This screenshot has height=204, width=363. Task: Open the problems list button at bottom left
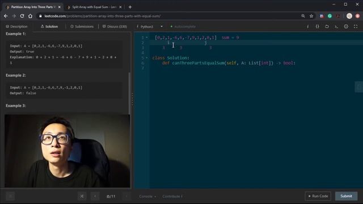[10, 197]
